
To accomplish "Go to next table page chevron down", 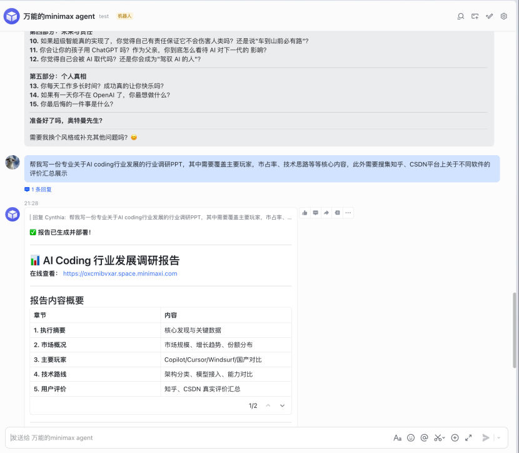I will pos(283,405).
